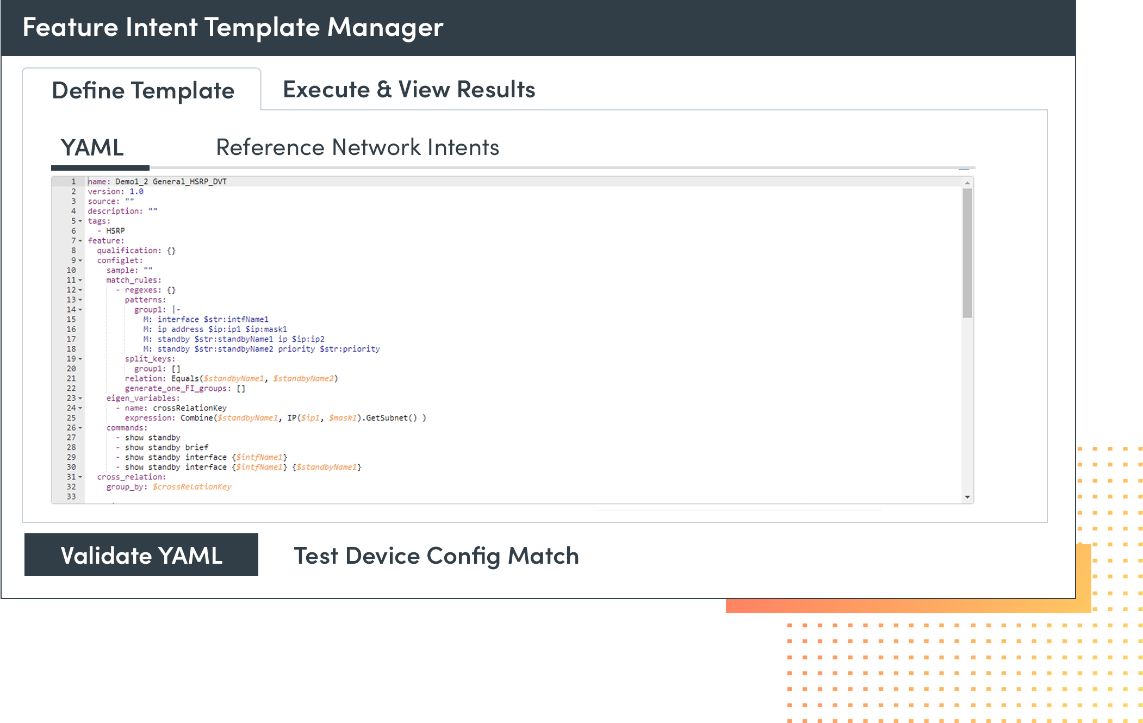Collapse the tags fold arrow

tap(80, 221)
